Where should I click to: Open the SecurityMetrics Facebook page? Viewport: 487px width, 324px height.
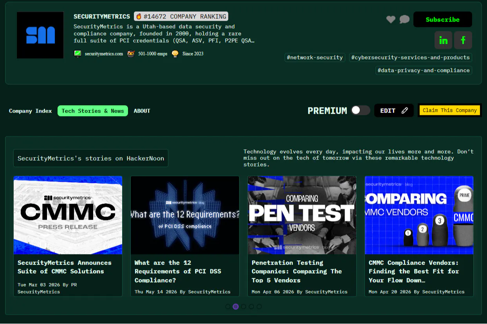coord(463,40)
